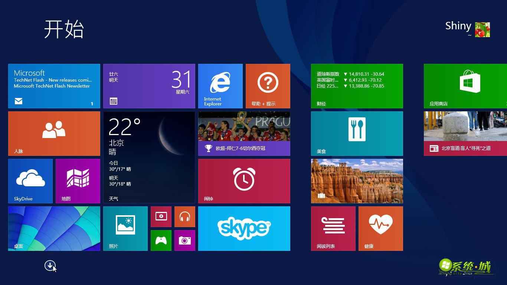This screenshot has height=285, width=507.
Task: Open the 美食 (Food) tile
Action: pyautogui.click(x=357, y=133)
